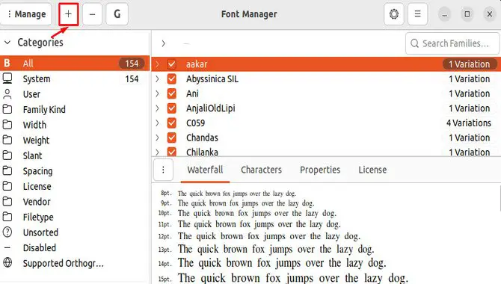The image size is (501, 284).
Task: Open Filetype folder icon
Action: [7, 217]
